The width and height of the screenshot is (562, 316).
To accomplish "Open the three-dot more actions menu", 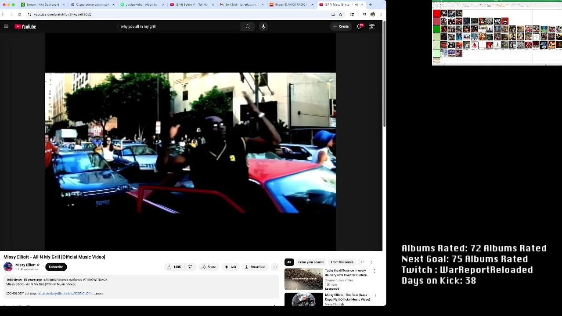I will (x=275, y=267).
